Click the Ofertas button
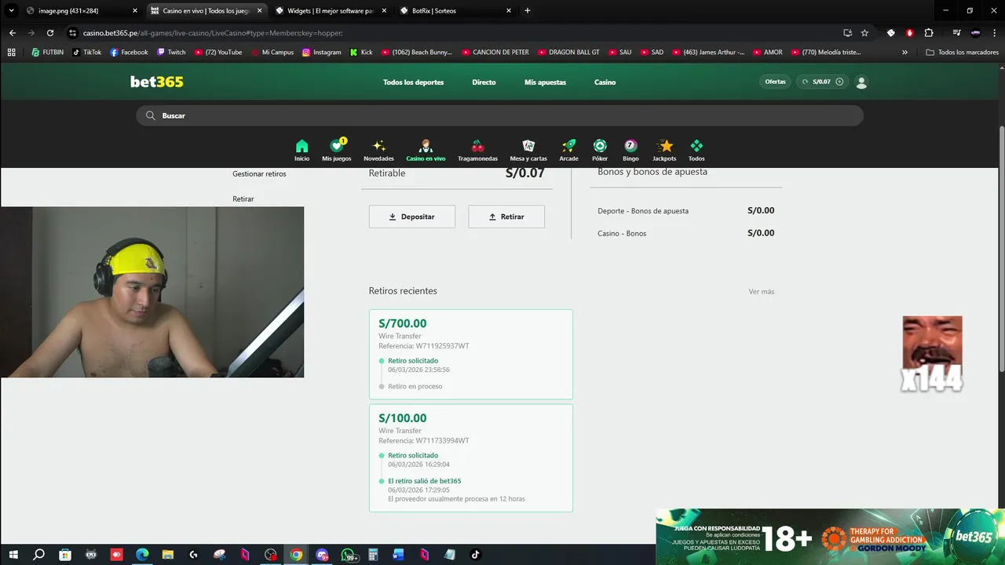The height and width of the screenshot is (565, 1005). point(775,82)
